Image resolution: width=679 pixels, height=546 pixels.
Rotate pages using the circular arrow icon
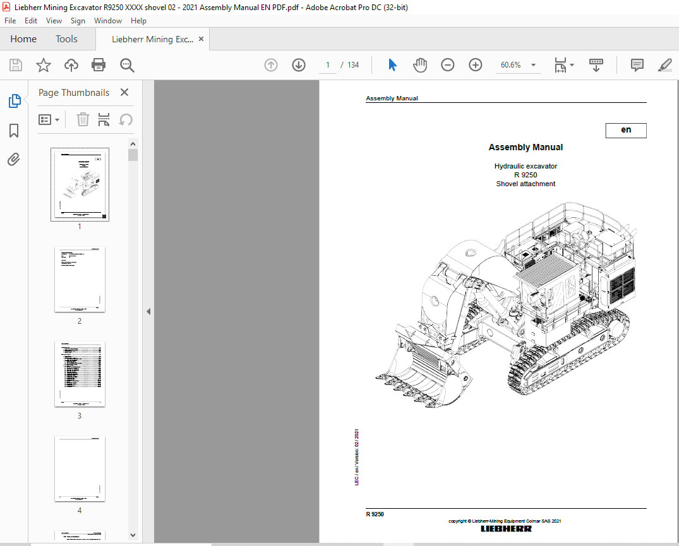[x=126, y=119]
